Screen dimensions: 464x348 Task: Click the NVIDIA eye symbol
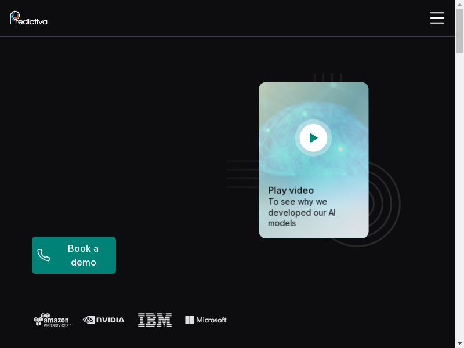coord(89,320)
